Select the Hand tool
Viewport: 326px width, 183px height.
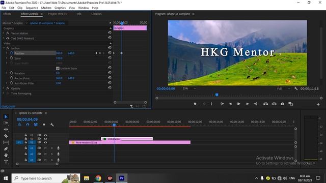pos(6,155)
